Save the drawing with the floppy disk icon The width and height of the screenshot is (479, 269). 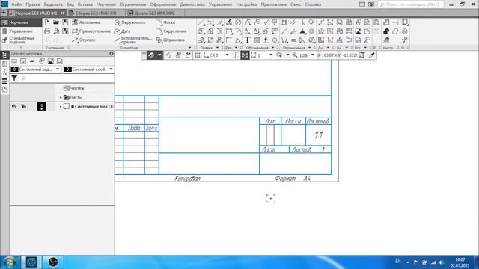[x=65, y=22]
